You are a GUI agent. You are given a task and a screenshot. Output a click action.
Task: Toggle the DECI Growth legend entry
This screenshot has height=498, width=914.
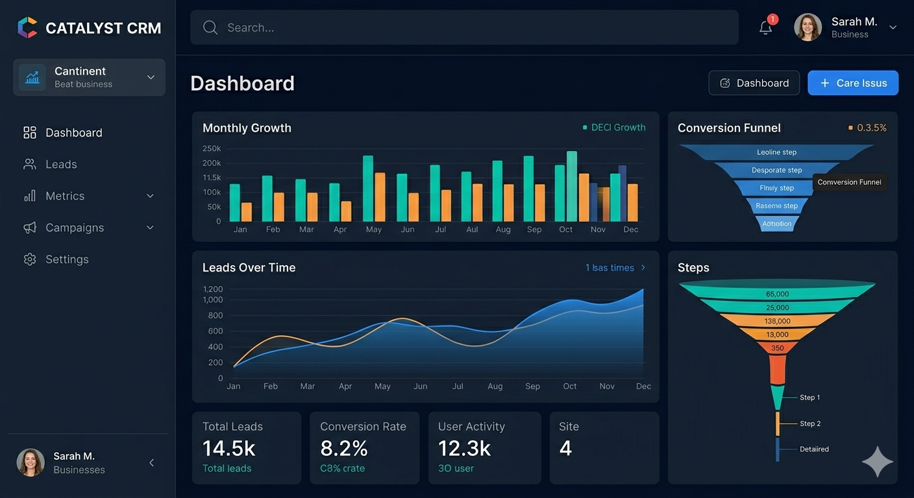pos(614,128)
